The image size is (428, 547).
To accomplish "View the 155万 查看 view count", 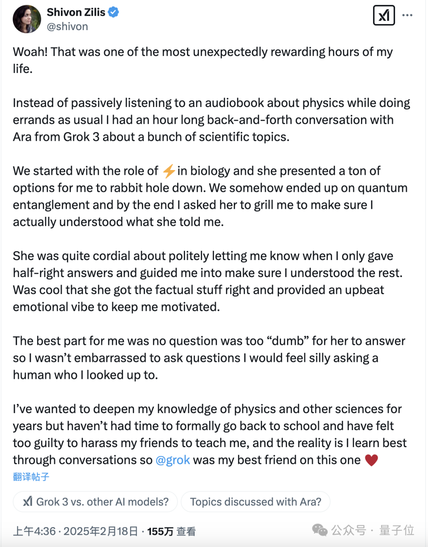I will click(171, 531).
